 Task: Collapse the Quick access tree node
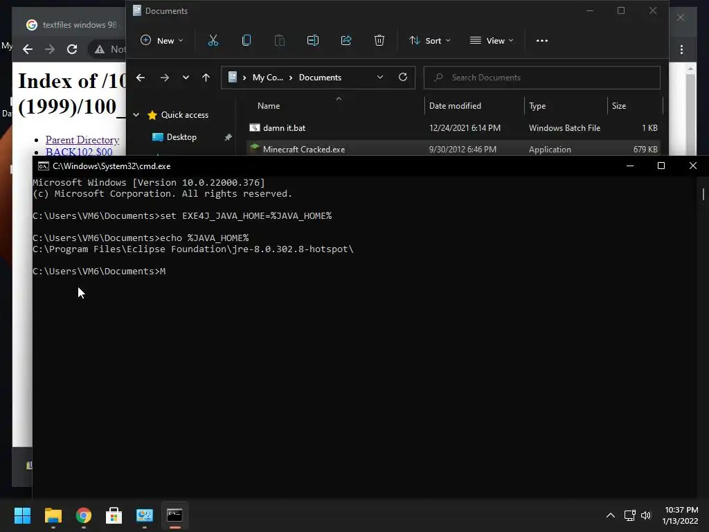click(x=136, y=115)
